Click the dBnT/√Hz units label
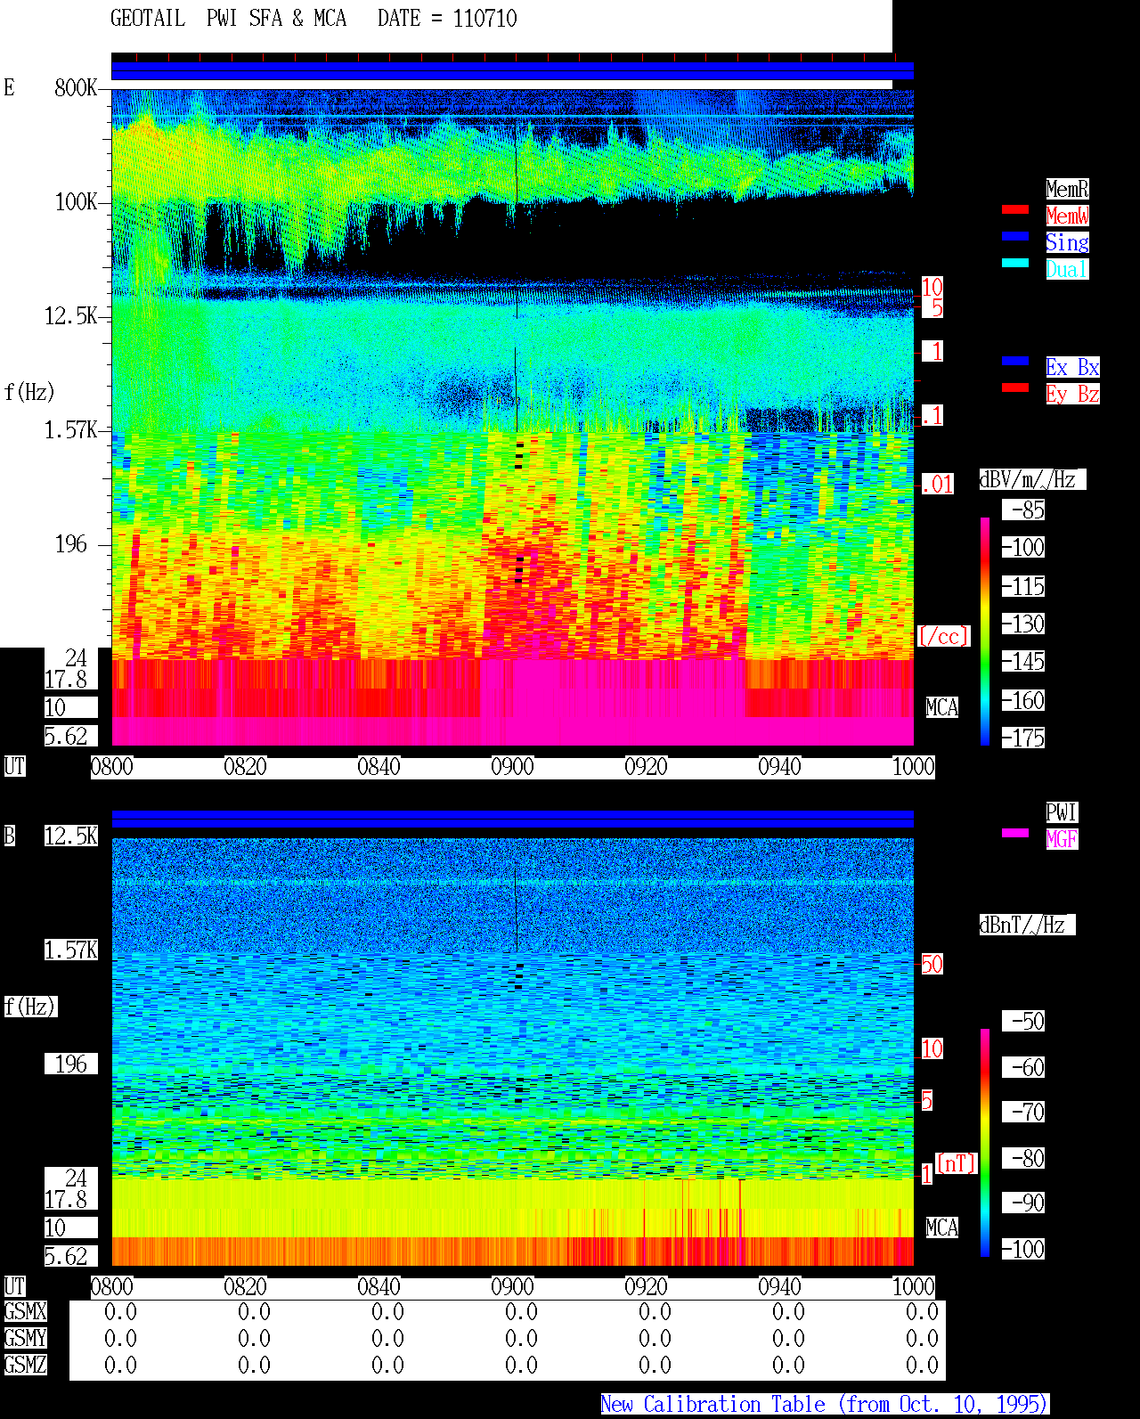 tap(1027, 925)
